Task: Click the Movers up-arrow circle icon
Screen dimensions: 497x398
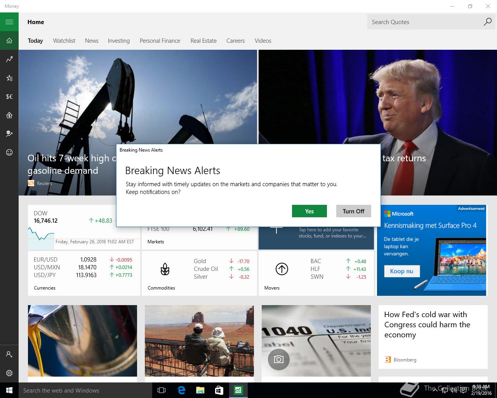Action: (x=282, y=269)
